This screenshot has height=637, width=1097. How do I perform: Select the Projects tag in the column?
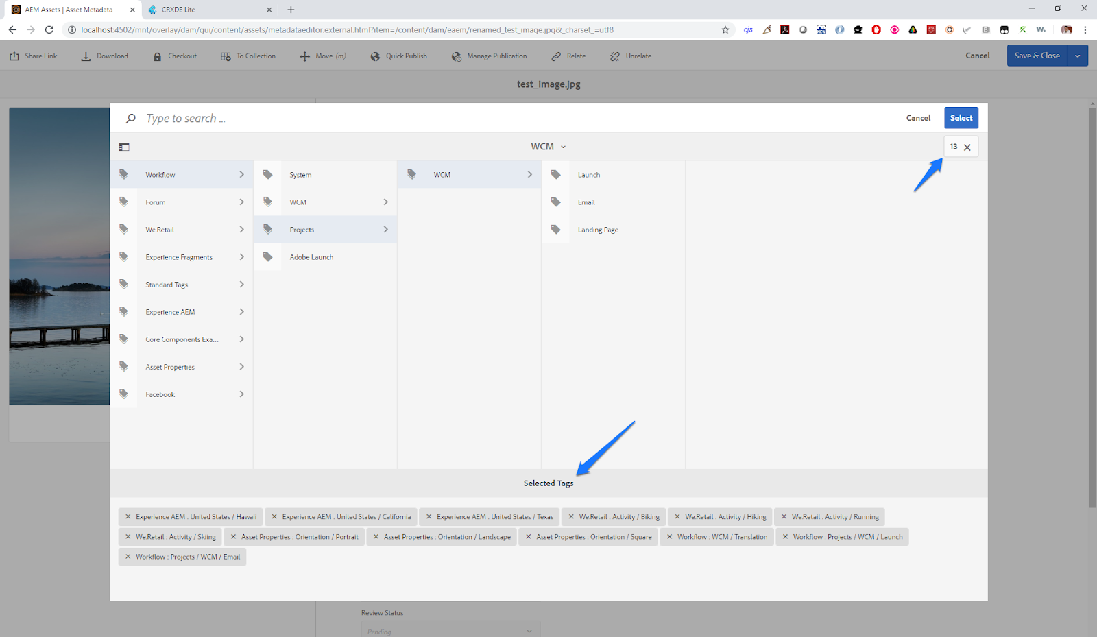pyautogui.click(x=302, y=229)
